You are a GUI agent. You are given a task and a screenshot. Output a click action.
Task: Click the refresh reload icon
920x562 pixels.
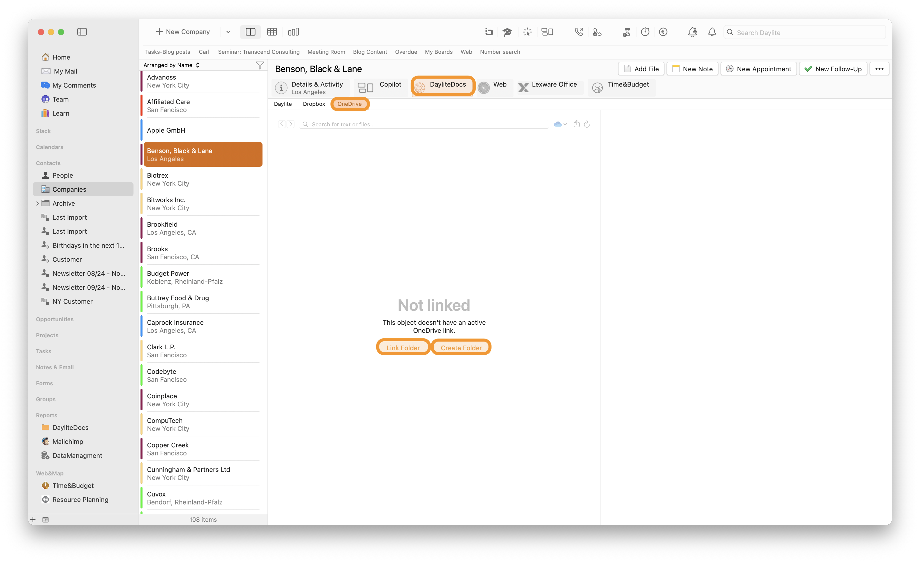click(x=587, y=124)
